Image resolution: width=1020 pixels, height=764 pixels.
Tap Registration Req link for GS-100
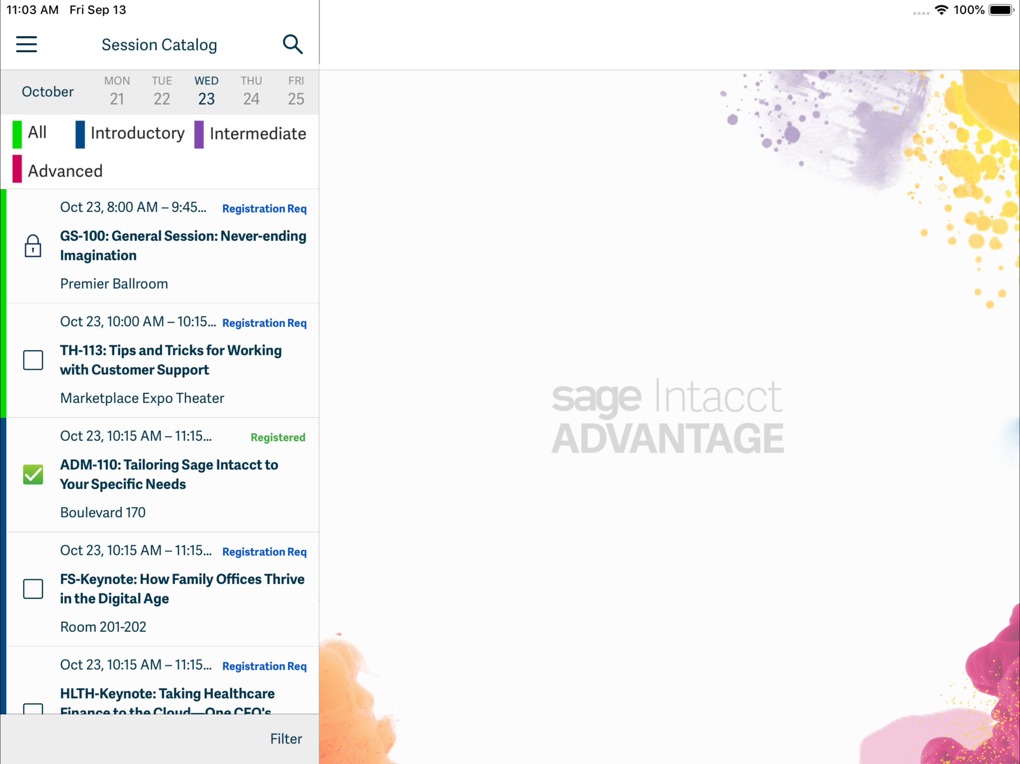[x=264, y=209]
